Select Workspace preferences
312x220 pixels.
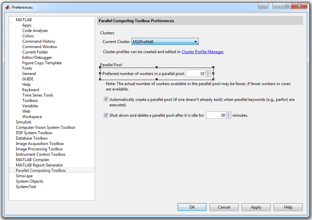(x=32, y=117)
